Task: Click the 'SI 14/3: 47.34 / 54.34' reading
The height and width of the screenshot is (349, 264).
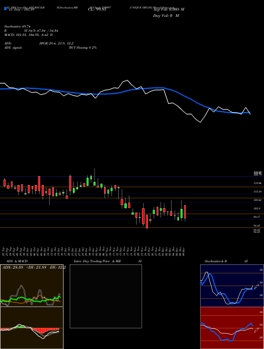Action: click(41, 31)
